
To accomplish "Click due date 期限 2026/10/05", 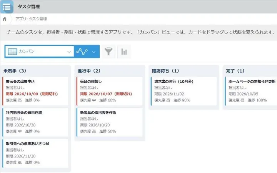I will point(243,94).
